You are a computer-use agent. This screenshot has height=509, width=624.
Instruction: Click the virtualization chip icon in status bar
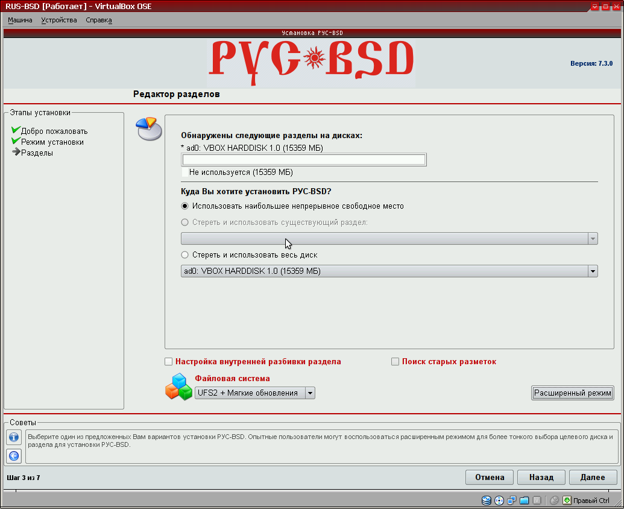coord(537,500)
